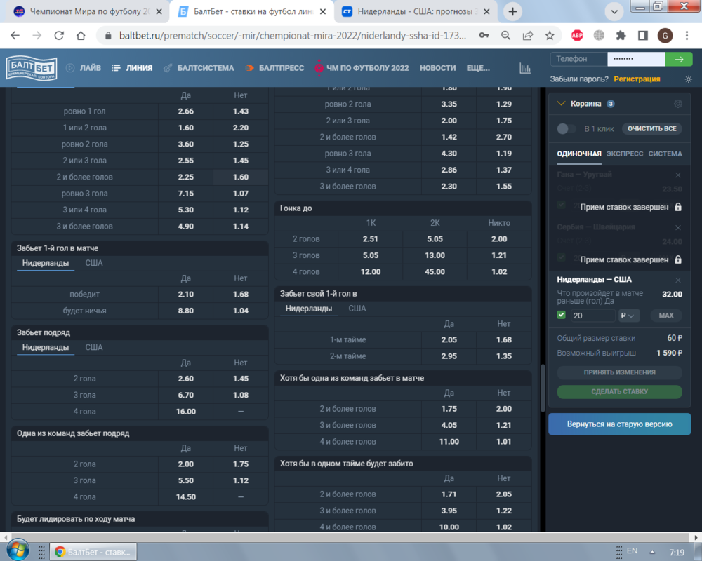Click the Забыли пароль? link
This screenshot has width=702, height=561.
[x=579, y=79]
